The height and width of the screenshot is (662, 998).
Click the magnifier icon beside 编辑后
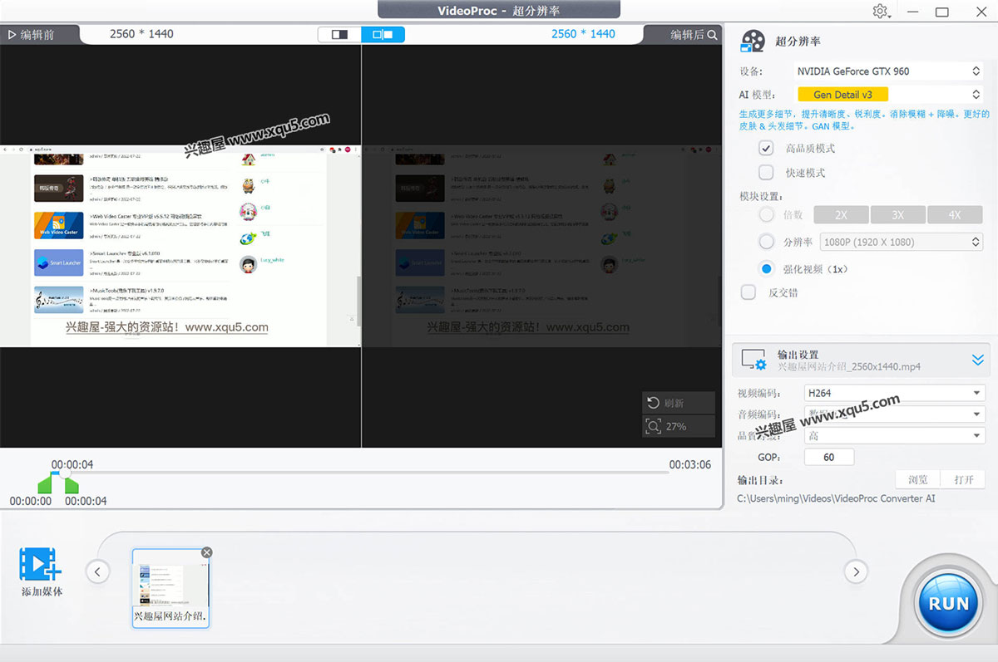[712, 35]
